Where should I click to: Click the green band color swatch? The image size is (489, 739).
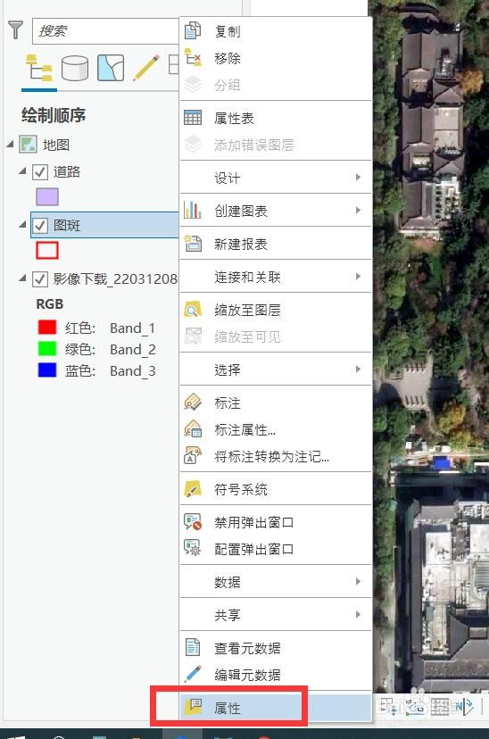tap(47, 348)
